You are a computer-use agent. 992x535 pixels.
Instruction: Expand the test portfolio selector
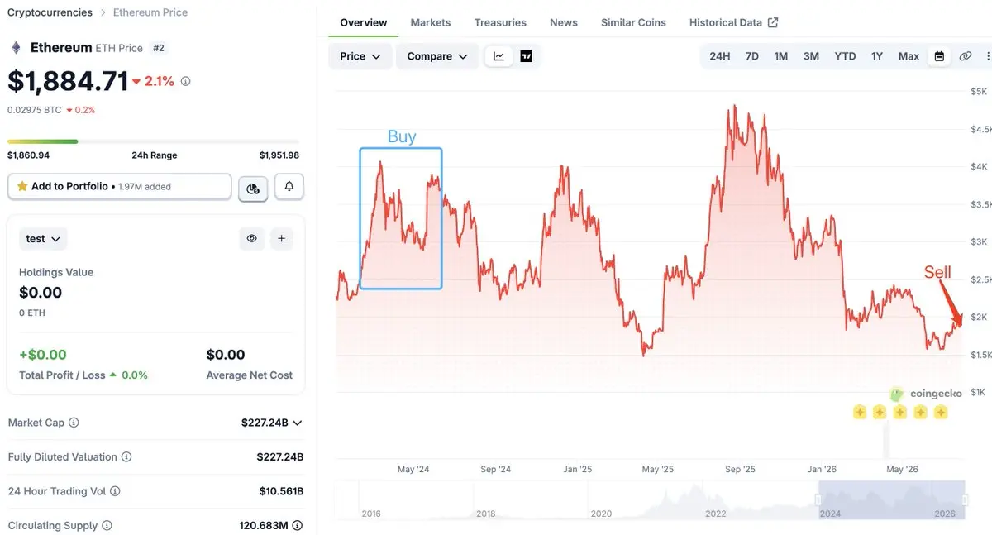tap(43, 238)
